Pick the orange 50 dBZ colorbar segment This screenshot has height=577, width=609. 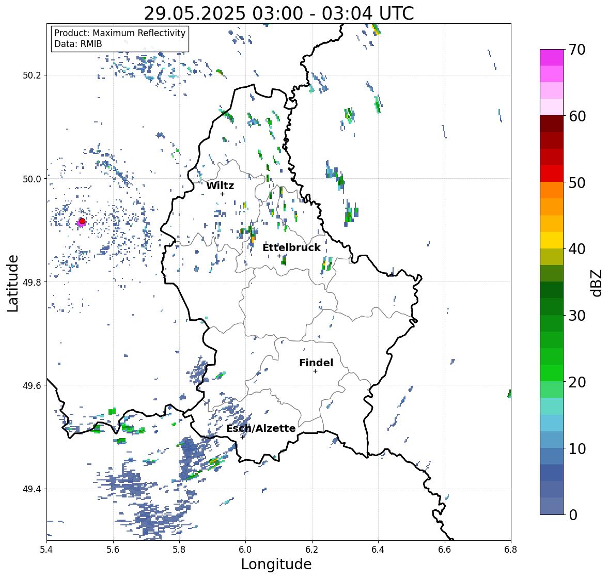[x=552, y=190]
